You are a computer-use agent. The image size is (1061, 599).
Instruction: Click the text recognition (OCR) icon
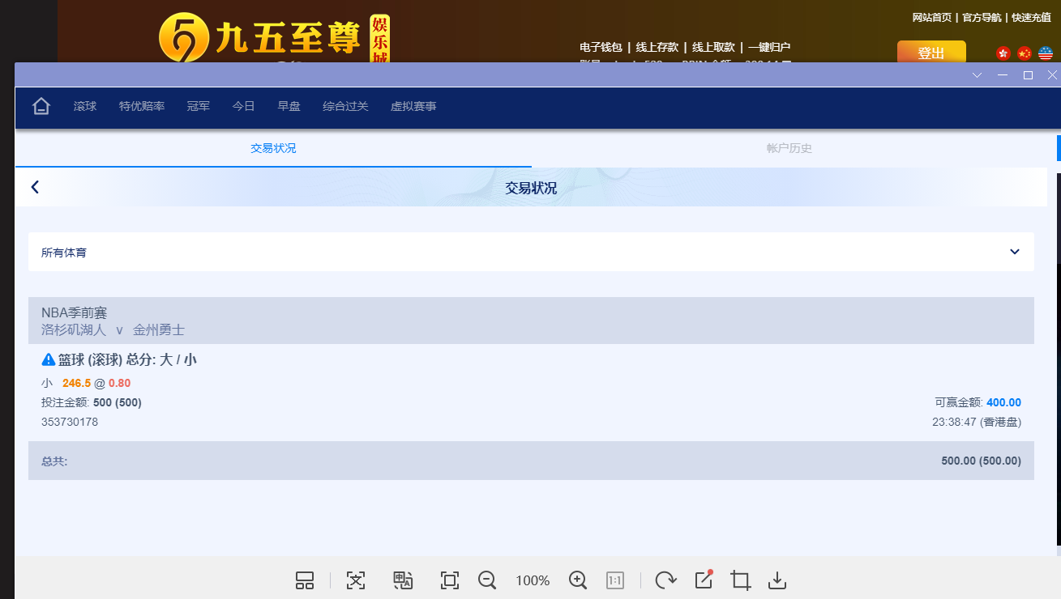[x=356, y=580]
